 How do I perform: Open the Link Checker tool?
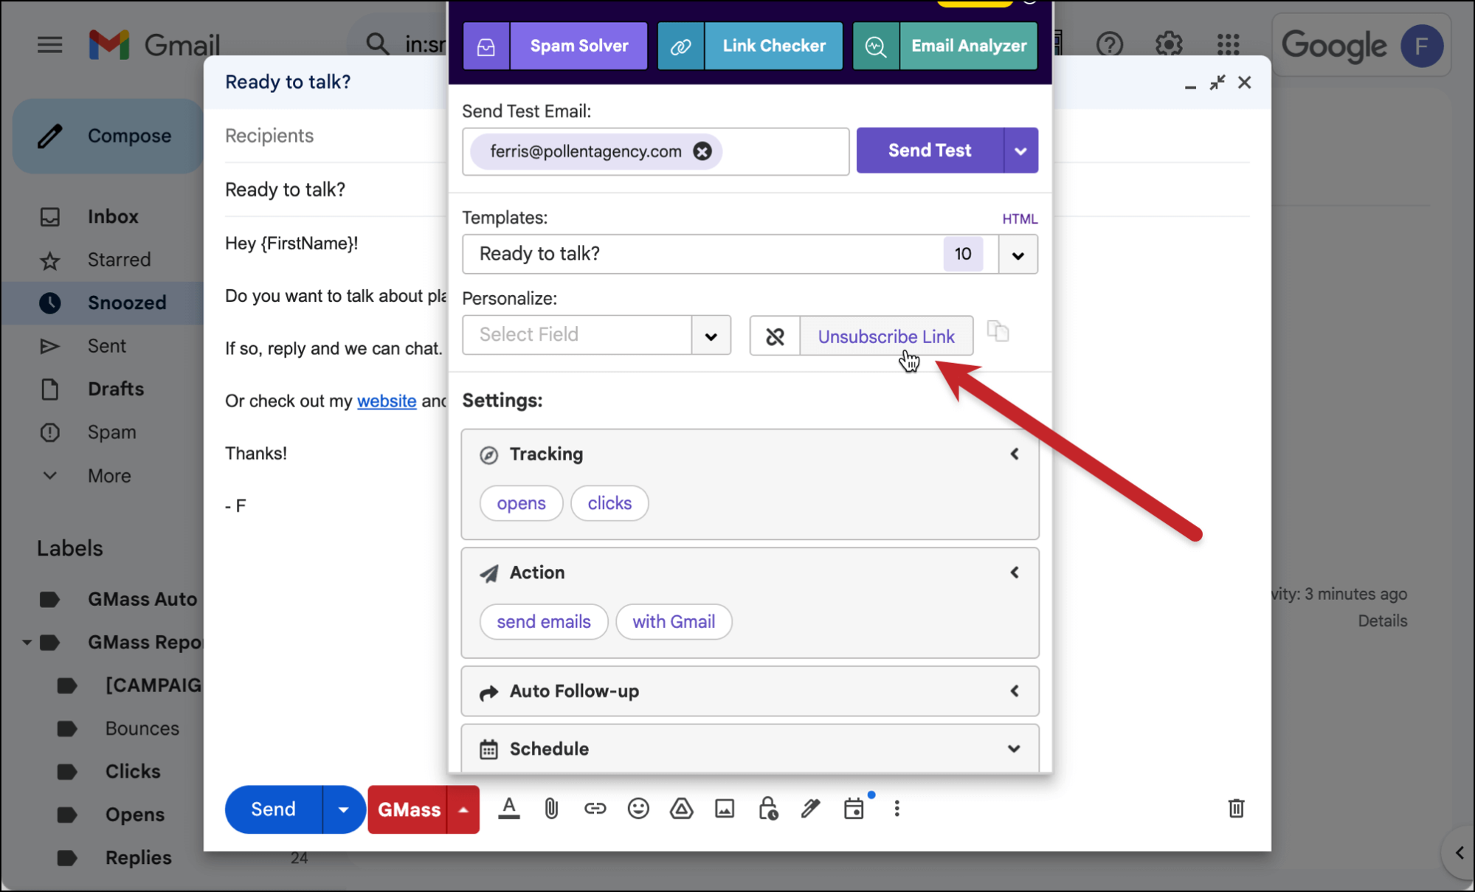(x=750, y=46)
